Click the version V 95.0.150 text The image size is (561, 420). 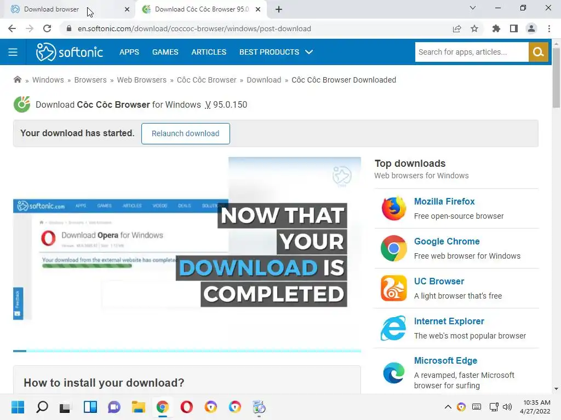(226, 104)
